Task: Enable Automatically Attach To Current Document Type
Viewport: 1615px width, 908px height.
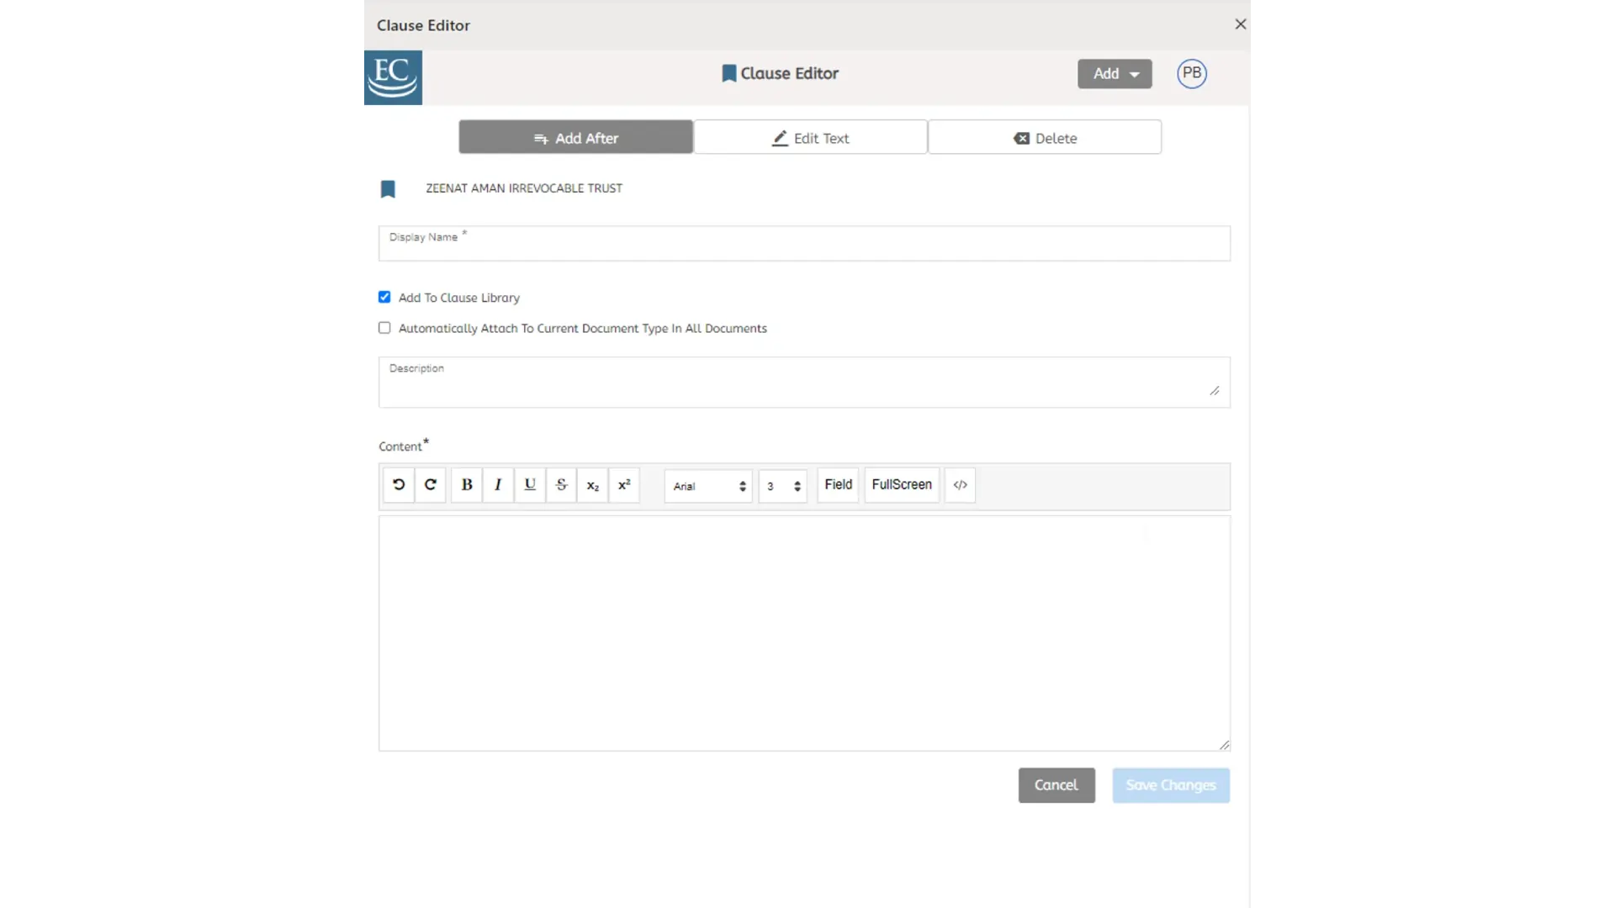Action: pyautogui.click(x=384, y=328)
